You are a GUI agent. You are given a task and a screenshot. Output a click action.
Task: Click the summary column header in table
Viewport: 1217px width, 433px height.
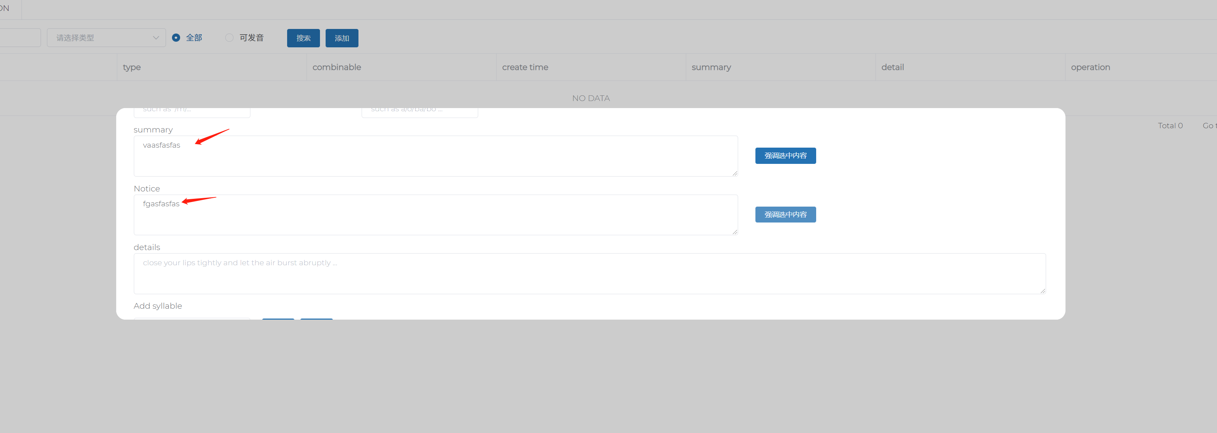(x=711, y=67)
